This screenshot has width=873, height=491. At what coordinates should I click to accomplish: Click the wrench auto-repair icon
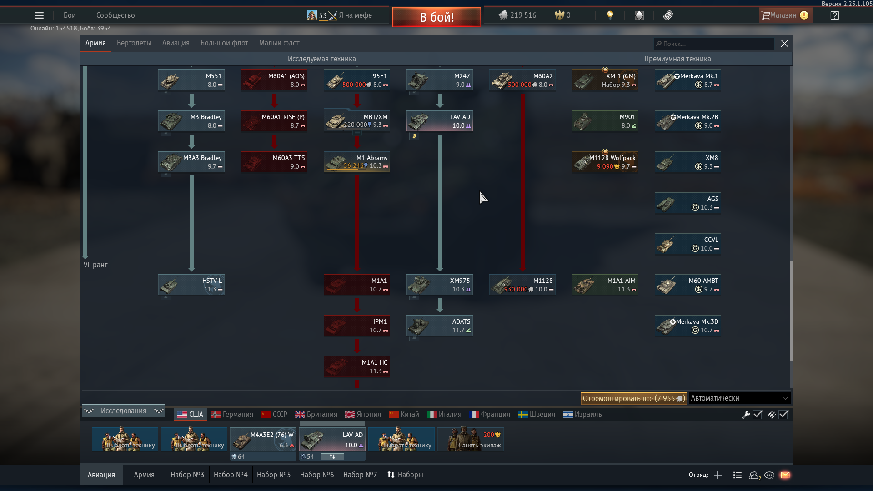click(746, 415)
